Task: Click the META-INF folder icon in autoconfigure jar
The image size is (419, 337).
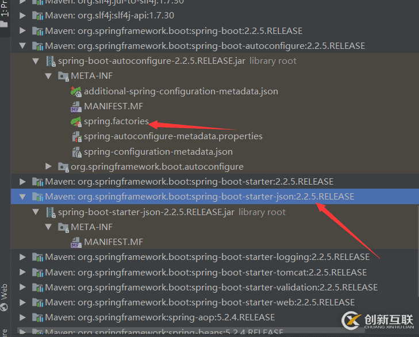Action: coord(64,76)
